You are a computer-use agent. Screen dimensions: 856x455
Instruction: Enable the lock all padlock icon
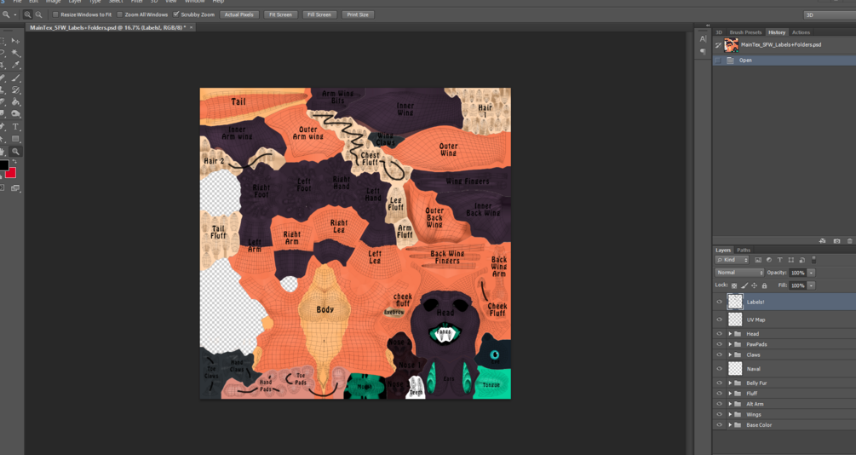764,285
